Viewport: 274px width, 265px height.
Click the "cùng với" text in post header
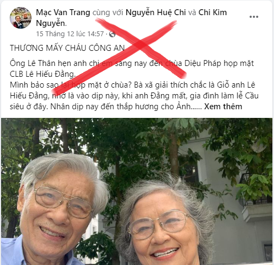[108, 12]
